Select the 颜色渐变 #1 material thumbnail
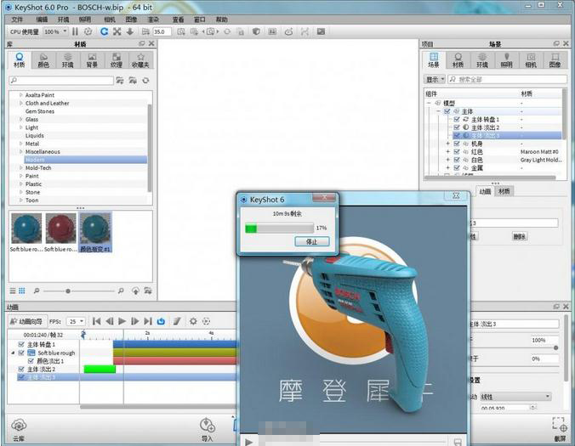Image resolution: width=575 pixels, height=446 pixels. 95,232
